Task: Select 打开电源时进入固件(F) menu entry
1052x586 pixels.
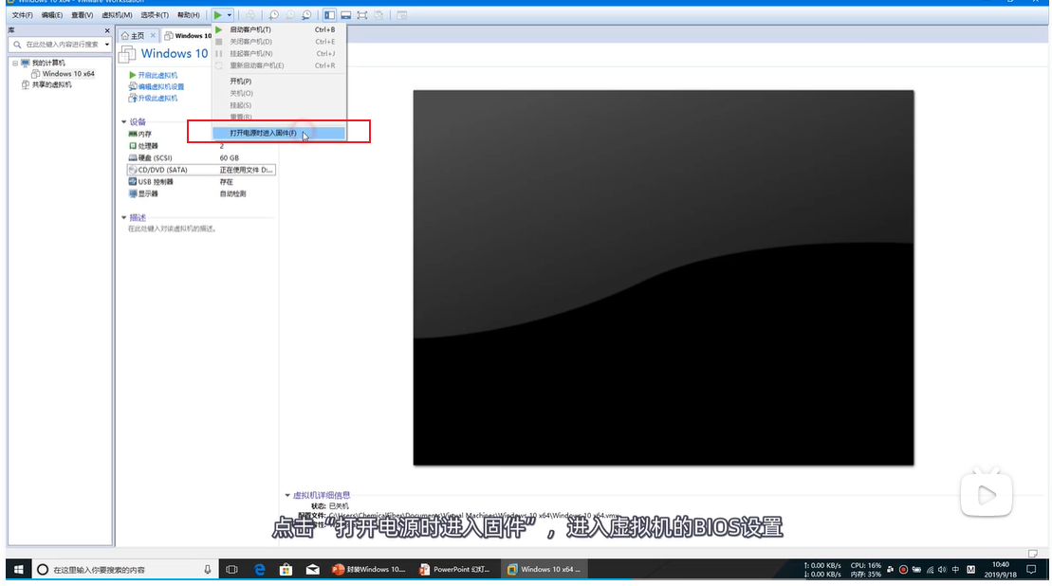Action: coord(279,133)
